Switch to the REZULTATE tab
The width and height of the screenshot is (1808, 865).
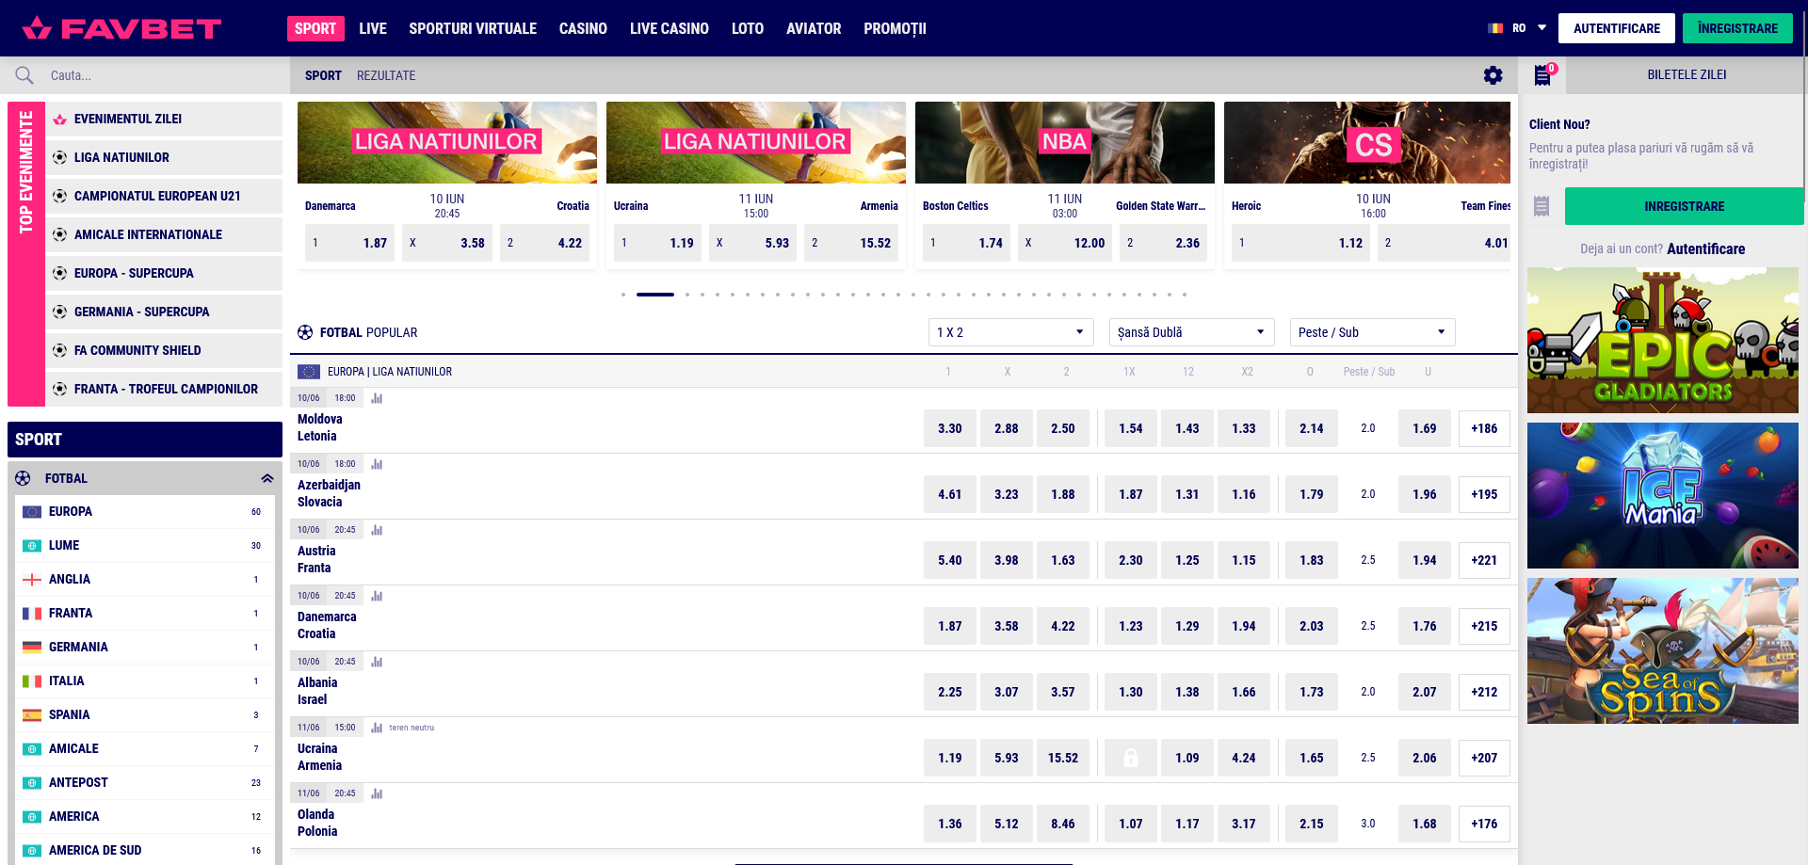[x=386, y=75]
